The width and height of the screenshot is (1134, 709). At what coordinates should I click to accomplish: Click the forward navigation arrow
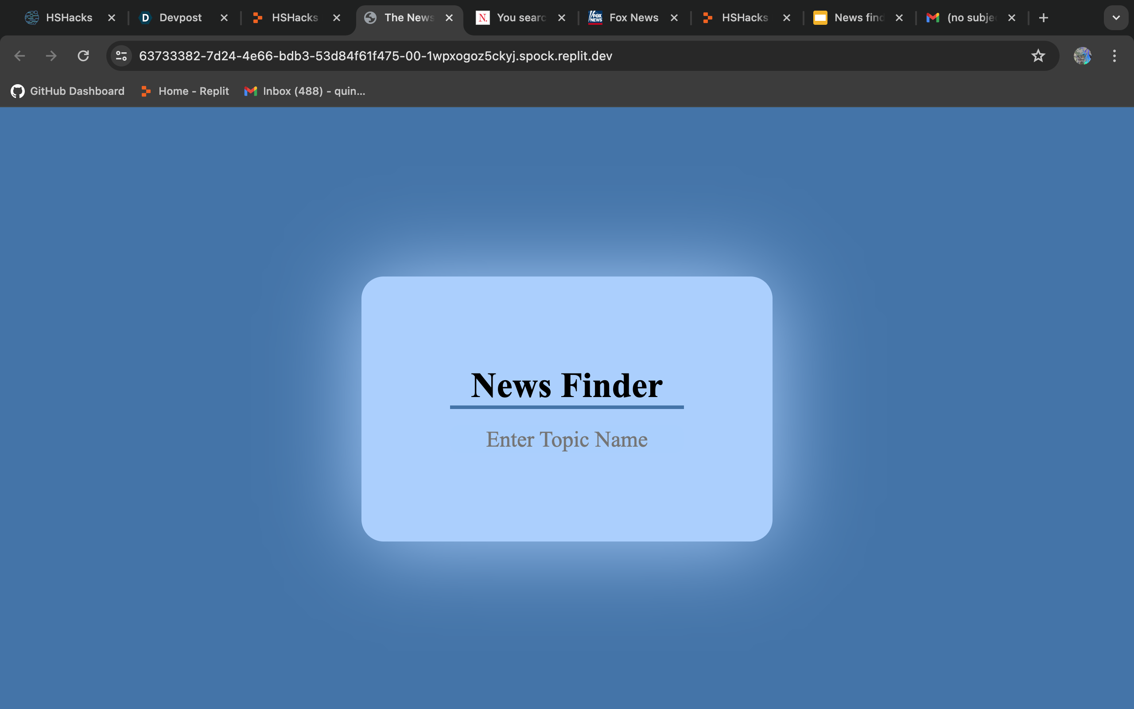coord(51,56)
